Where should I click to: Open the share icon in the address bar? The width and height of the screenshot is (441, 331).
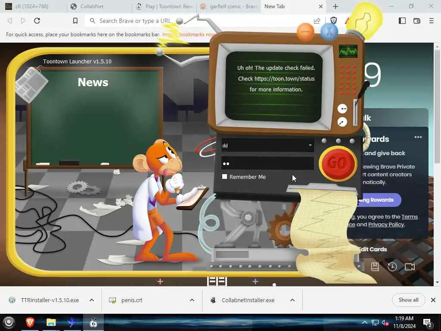[x=317, y=21]
